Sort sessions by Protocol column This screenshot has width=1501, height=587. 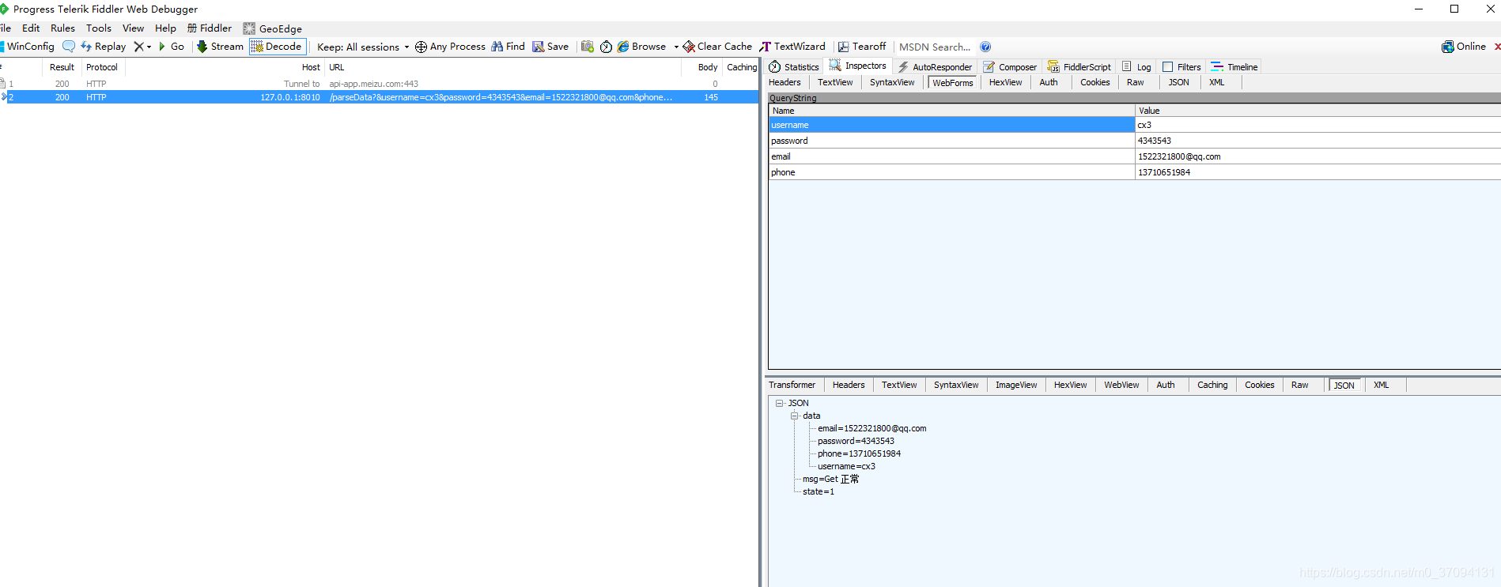(x=102, y=67)
